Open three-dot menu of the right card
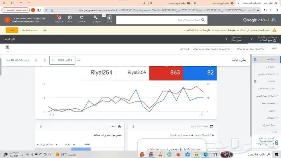Image resolution: width=281 pixels, height=158 pixels. pyautogui.click(x=133, y=126)
